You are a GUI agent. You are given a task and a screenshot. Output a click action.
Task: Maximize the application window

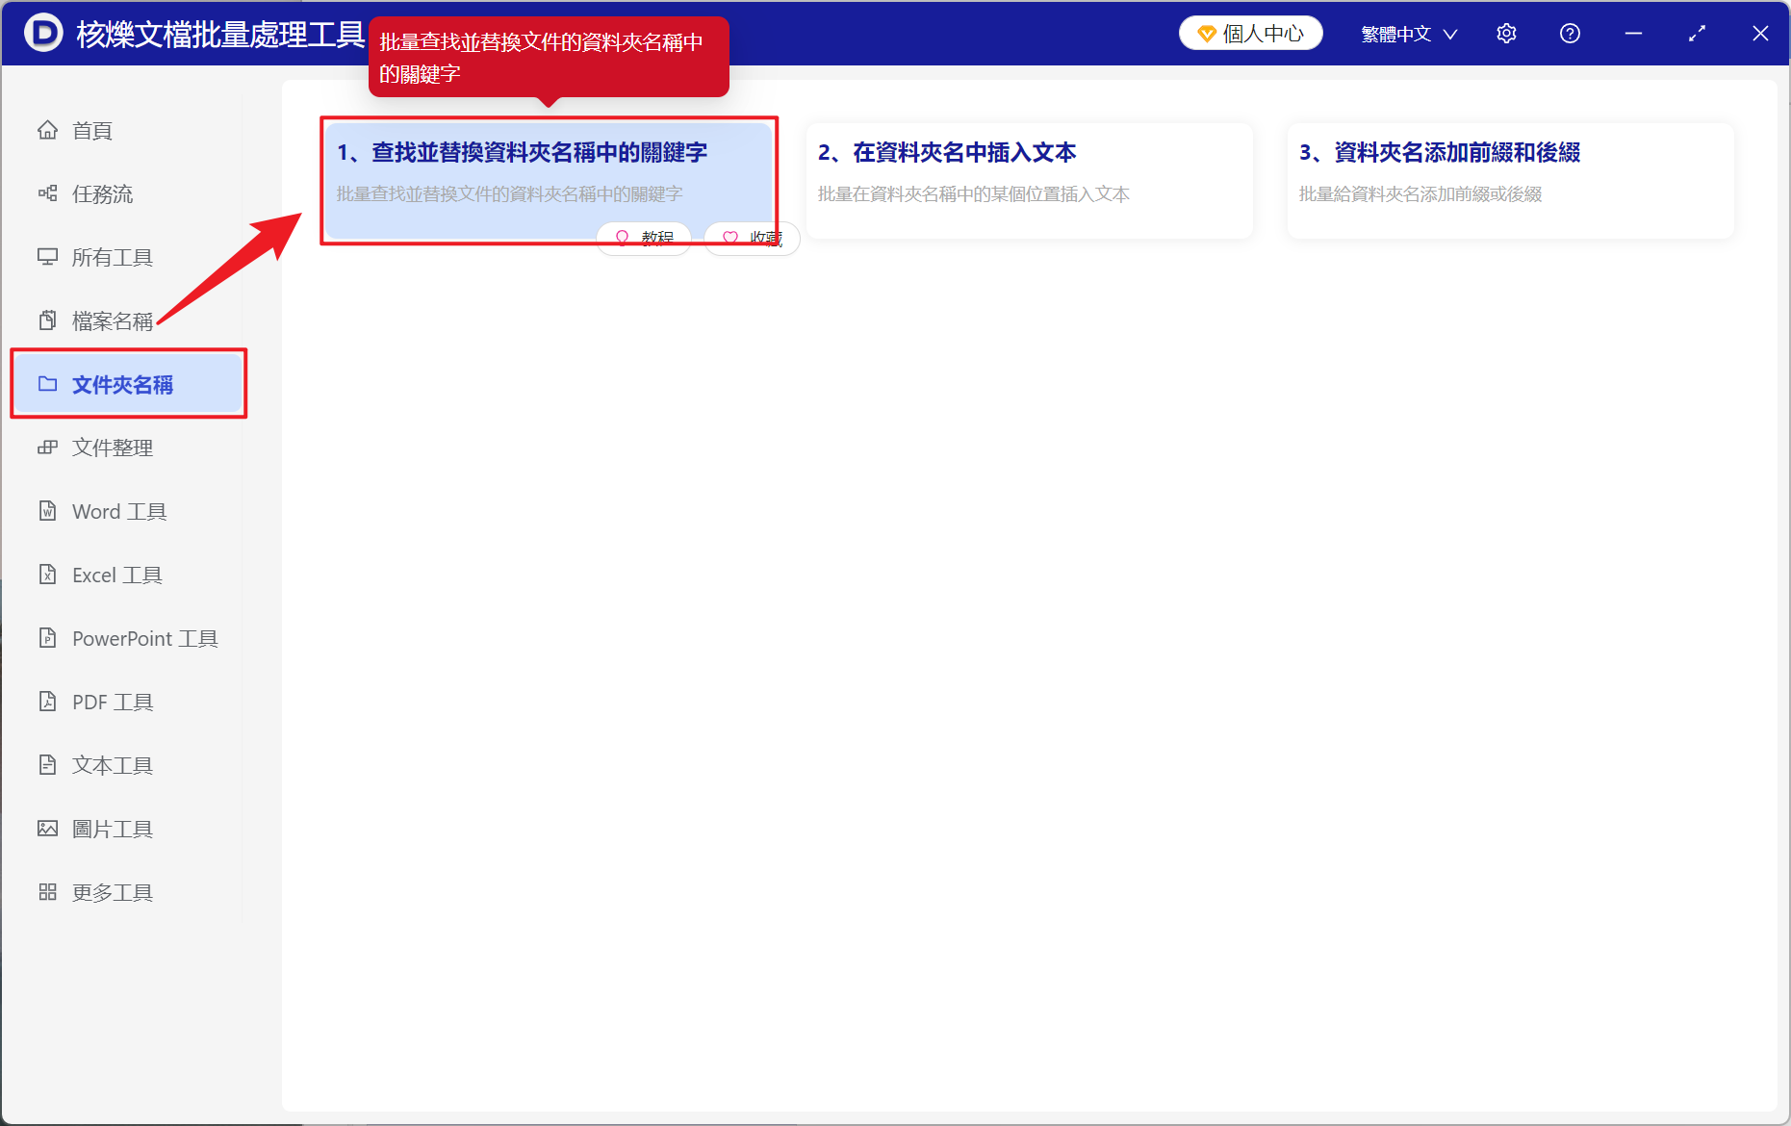1697,34
